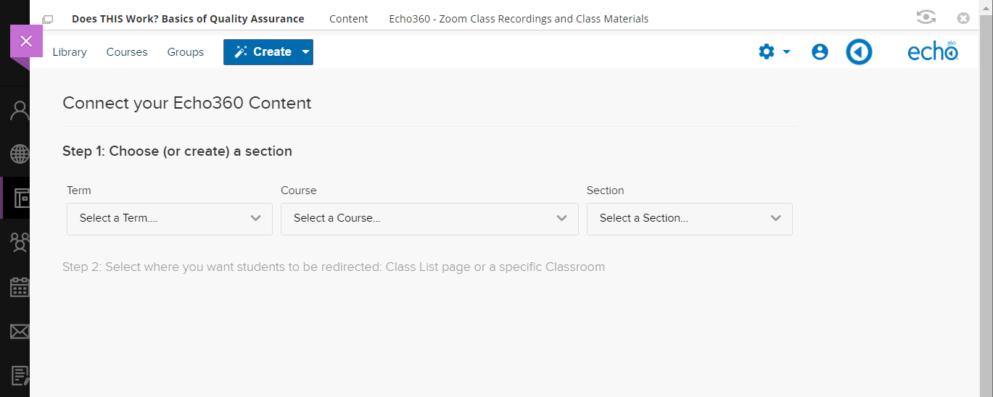Viewport: 993px width, 397px height.
Task: Open the user account profile icon
Action: point(820,52)
